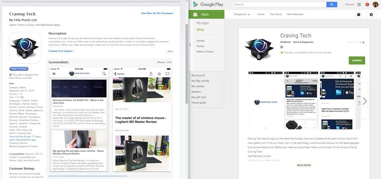This screenshot has width=381, height=179.
Task: Select Shop in sidebar
Action: (x=200, y=30)
